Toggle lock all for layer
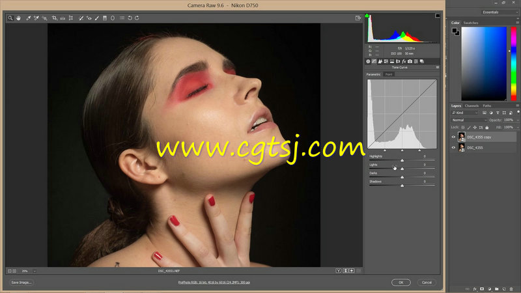 tap(487, 128)
